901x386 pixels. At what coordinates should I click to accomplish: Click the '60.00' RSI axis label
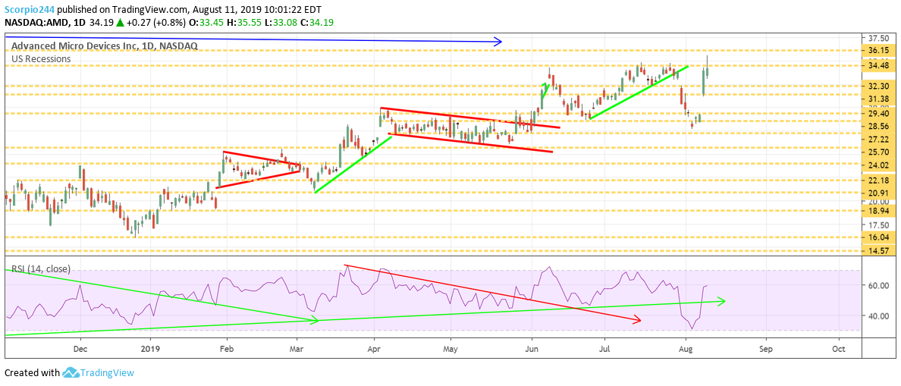[x=878, y=285]
